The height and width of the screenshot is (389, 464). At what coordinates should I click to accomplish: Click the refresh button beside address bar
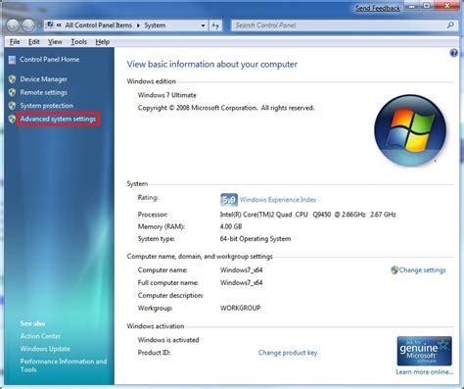point(215,25)
